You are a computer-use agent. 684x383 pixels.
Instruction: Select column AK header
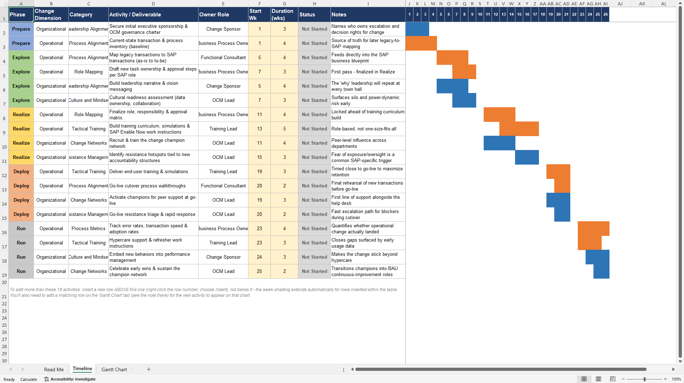(x=642, y=4)
